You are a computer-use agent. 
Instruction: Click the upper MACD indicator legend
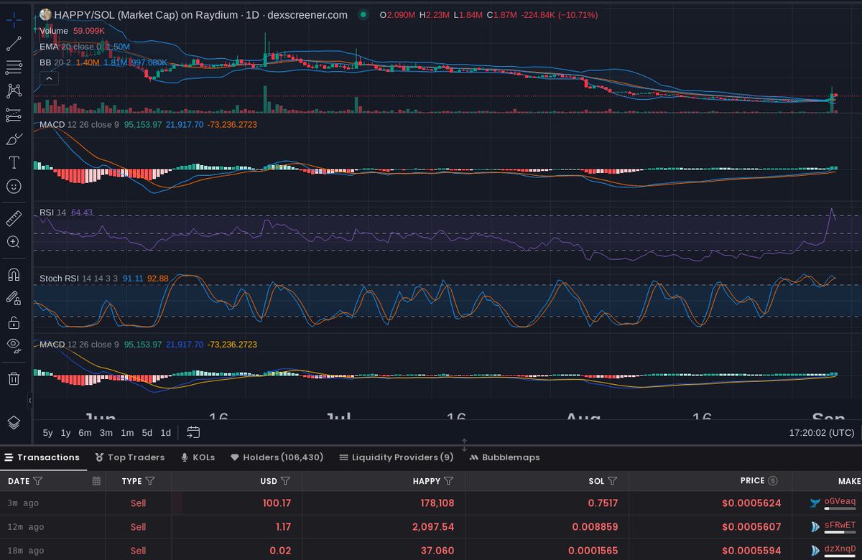click(x=148, y=125)
